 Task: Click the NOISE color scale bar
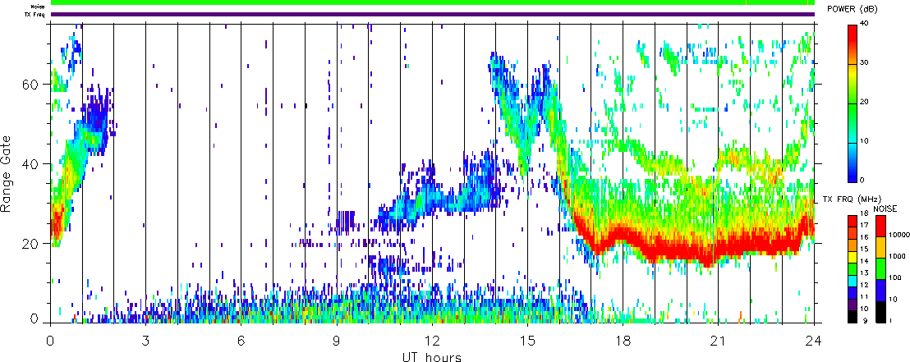click(x=881, y=268)
